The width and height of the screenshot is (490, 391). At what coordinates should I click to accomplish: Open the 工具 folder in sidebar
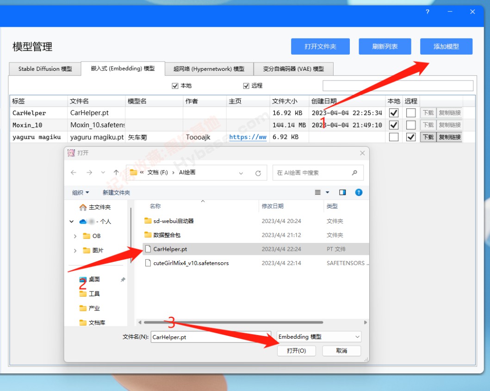tap(90, 293)
